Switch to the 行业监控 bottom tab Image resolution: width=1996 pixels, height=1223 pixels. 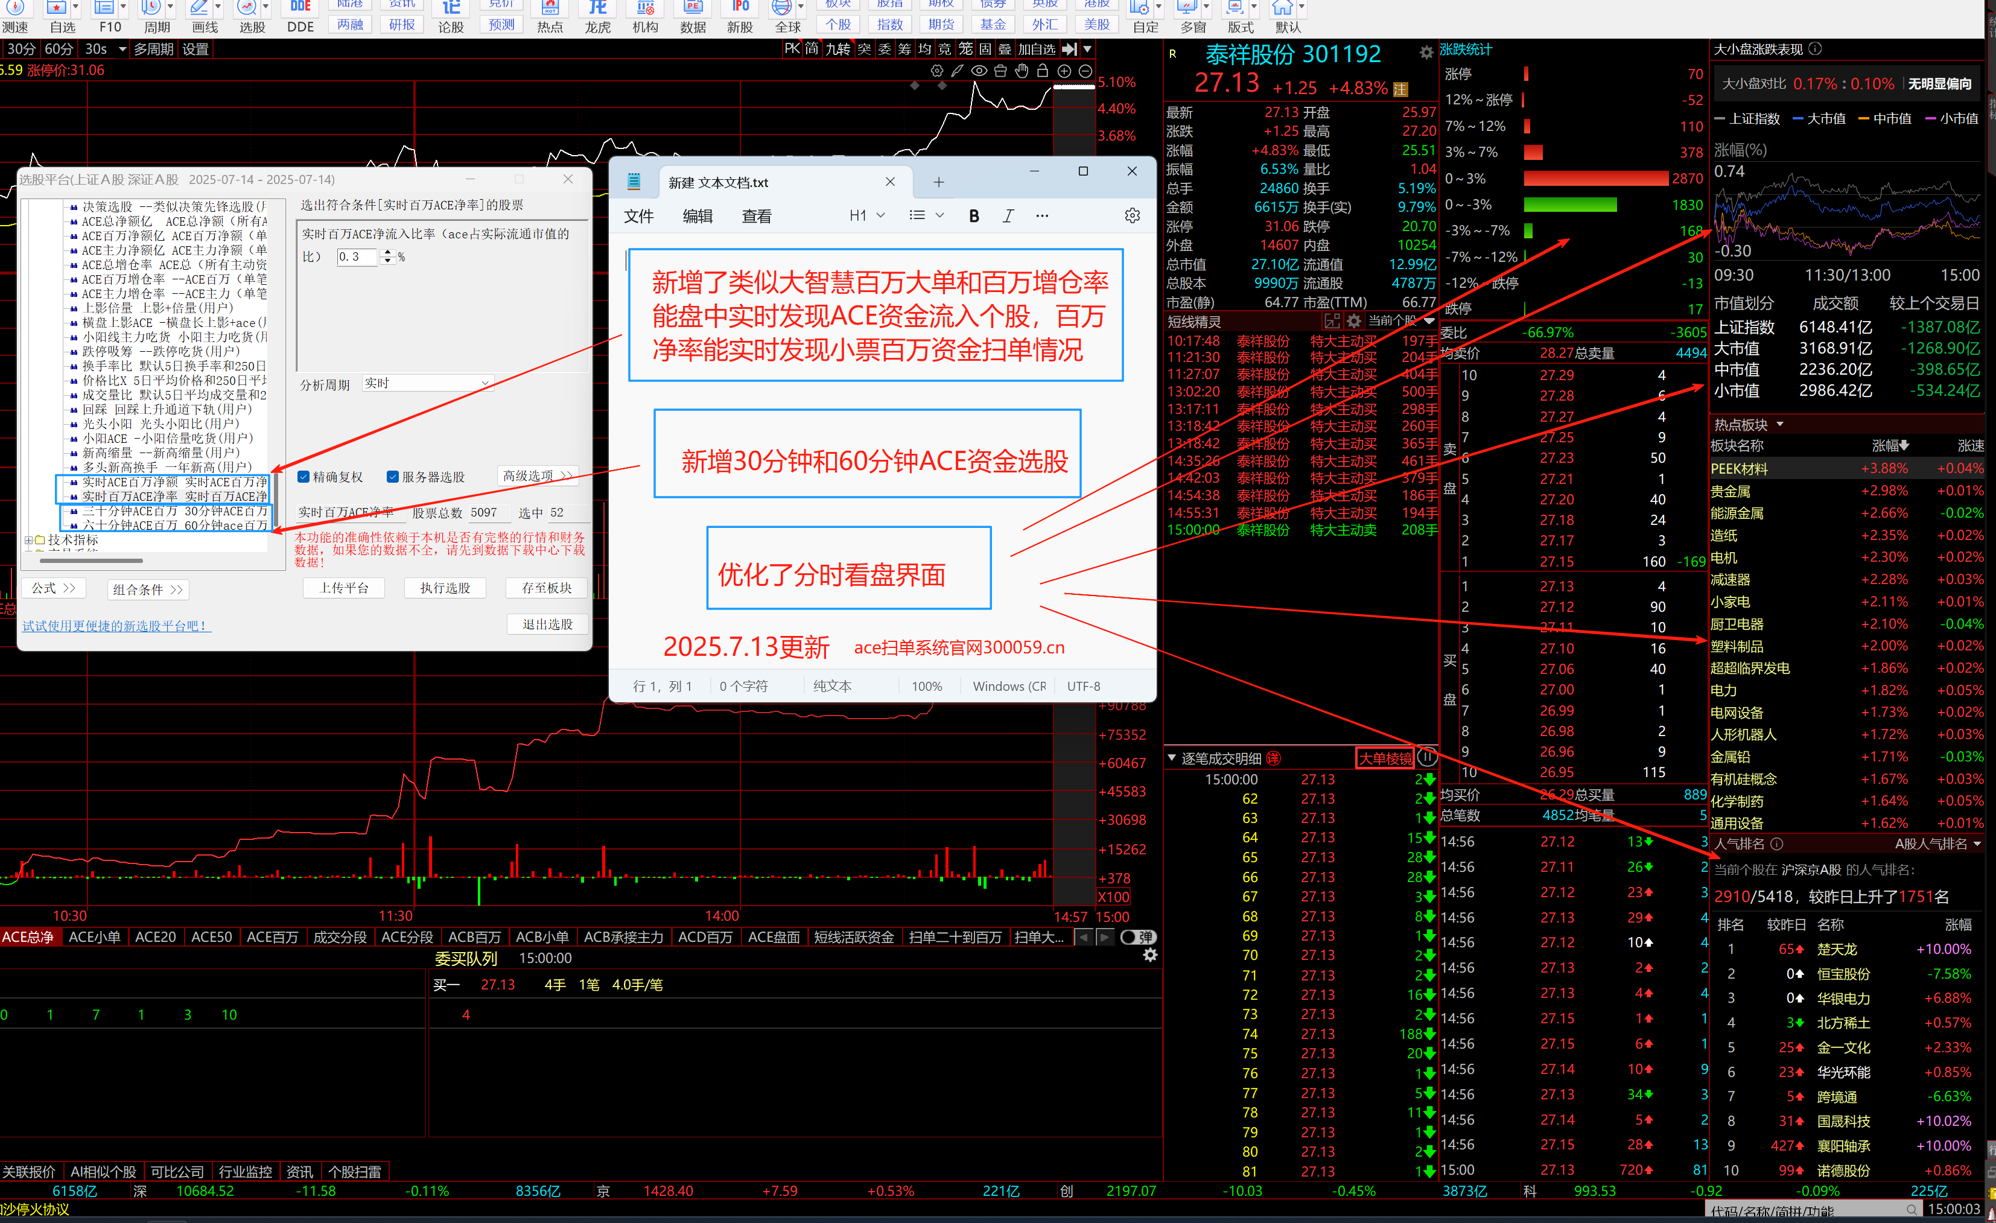point(246,1171)
